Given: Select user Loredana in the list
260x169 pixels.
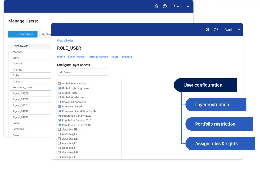Looking at the screenshot, I should 31,129.
